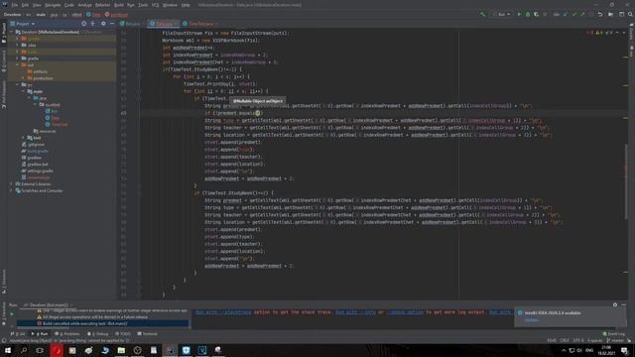635x357 pixels.
Task: Click line number 65 in the gutter
Action: [123, 113]
